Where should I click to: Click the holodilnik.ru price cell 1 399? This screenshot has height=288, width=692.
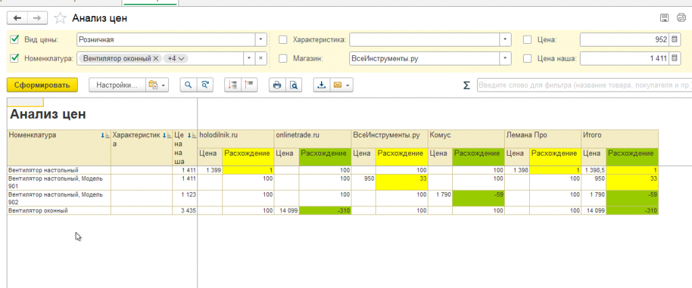pos(210,170)
